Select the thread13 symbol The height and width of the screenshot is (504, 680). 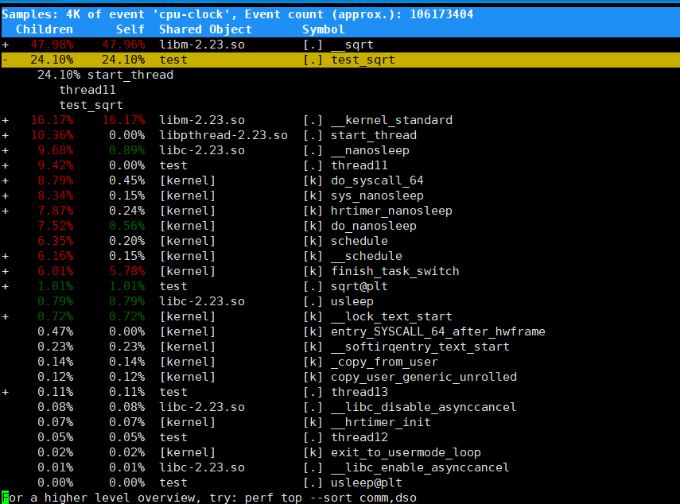[359, 392]
